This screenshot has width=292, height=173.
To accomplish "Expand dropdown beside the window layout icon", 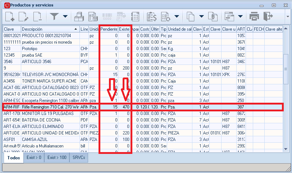I will [x=240, y=16].
